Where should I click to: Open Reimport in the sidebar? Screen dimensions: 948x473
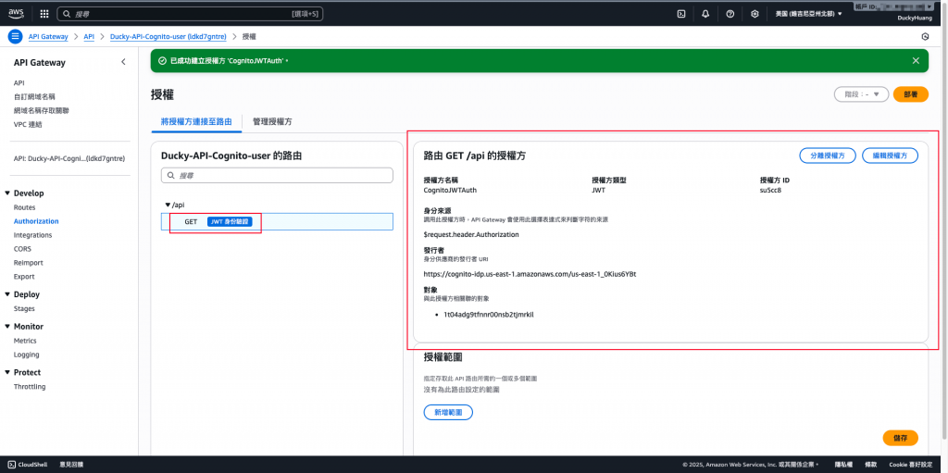[x=28, y=263]
